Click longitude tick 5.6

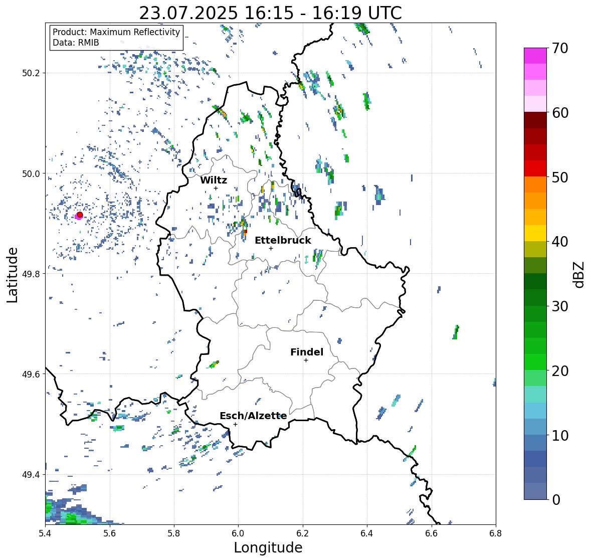[110, 533]
